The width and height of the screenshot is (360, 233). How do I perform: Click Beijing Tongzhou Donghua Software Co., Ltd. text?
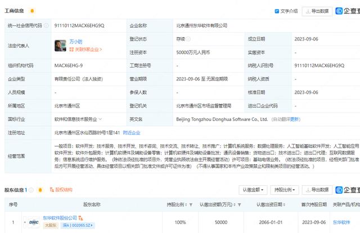point(222,119)
